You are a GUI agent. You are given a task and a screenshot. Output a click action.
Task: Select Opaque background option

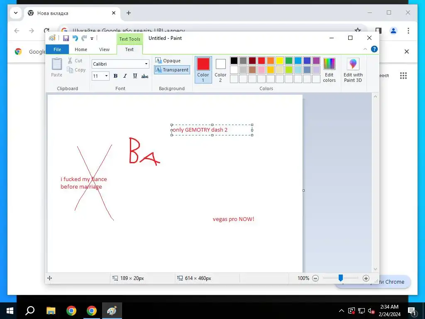[x=168, y=61]
